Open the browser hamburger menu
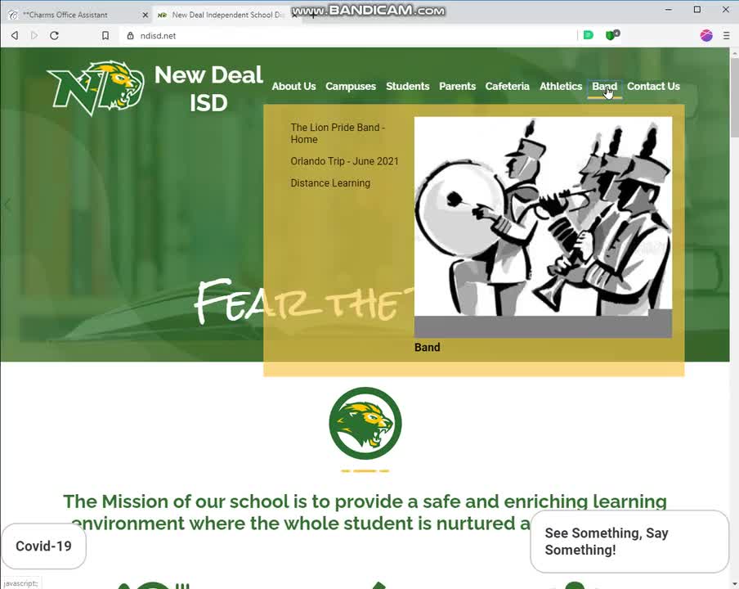Image resolution: width=739 pixels, height=589 pixels. (x=726, y=35)
